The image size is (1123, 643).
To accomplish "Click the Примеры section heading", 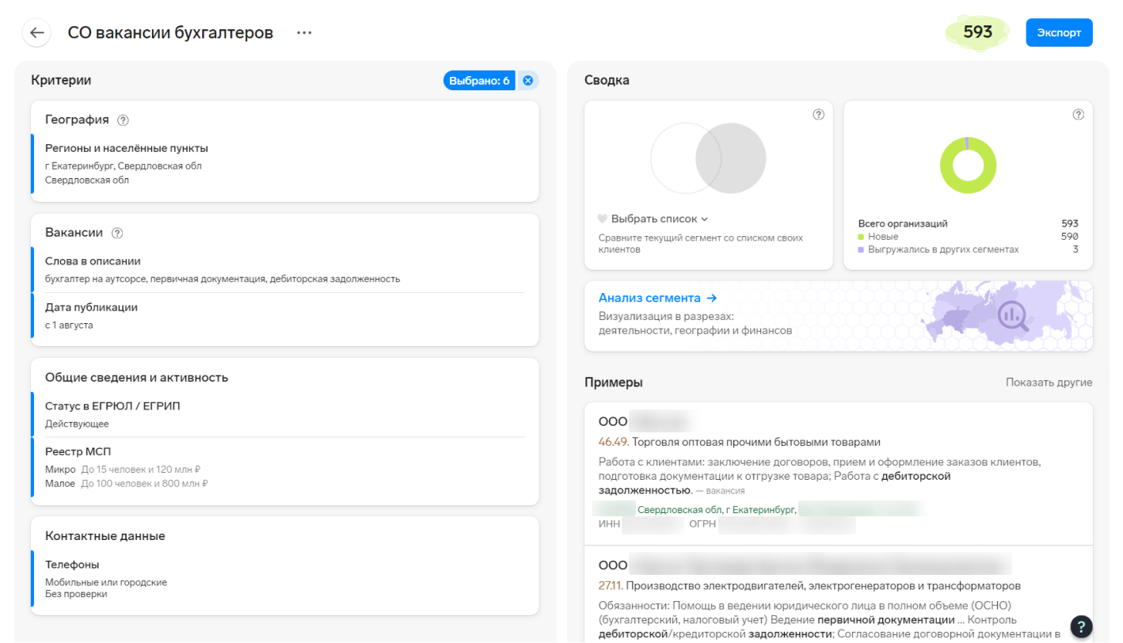I will click(613, 382).
